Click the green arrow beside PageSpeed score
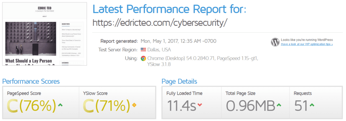The height and width of the screenshot is (121, 346). point(60,105)
